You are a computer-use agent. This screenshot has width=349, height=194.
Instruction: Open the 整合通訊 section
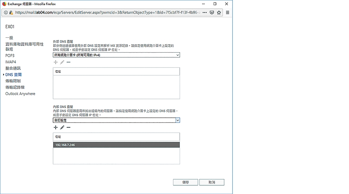point(13,68)
